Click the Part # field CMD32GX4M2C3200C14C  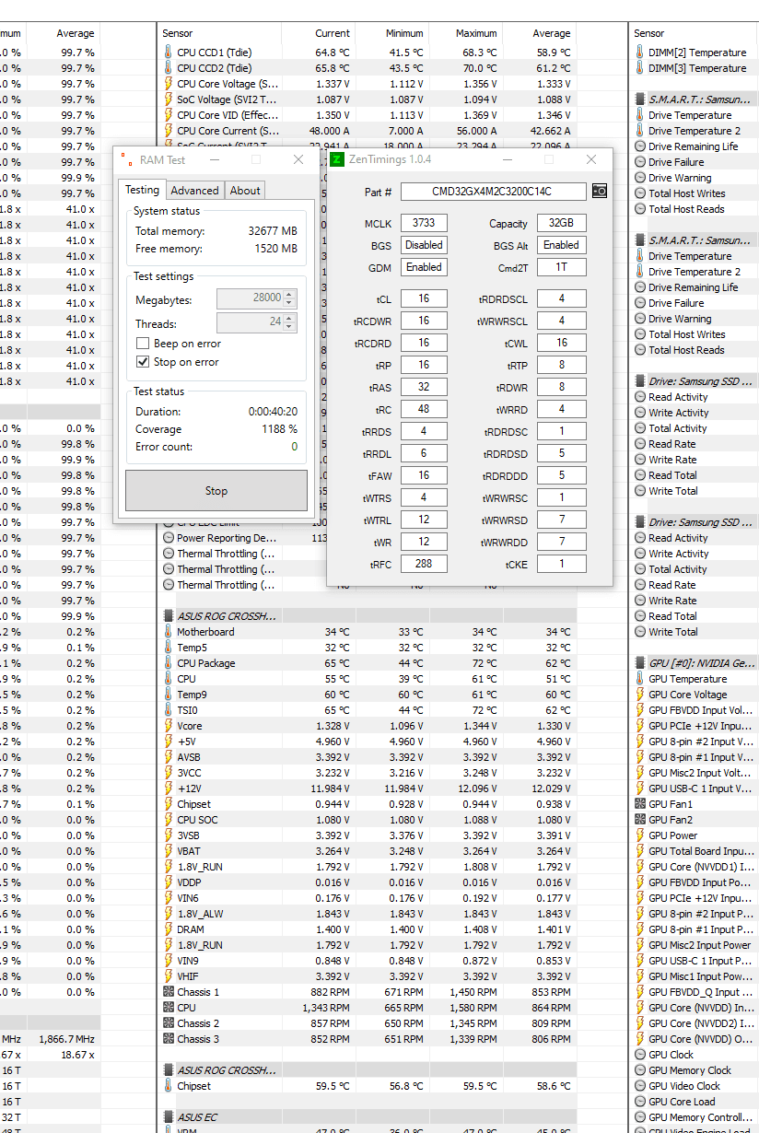[494, 192]
